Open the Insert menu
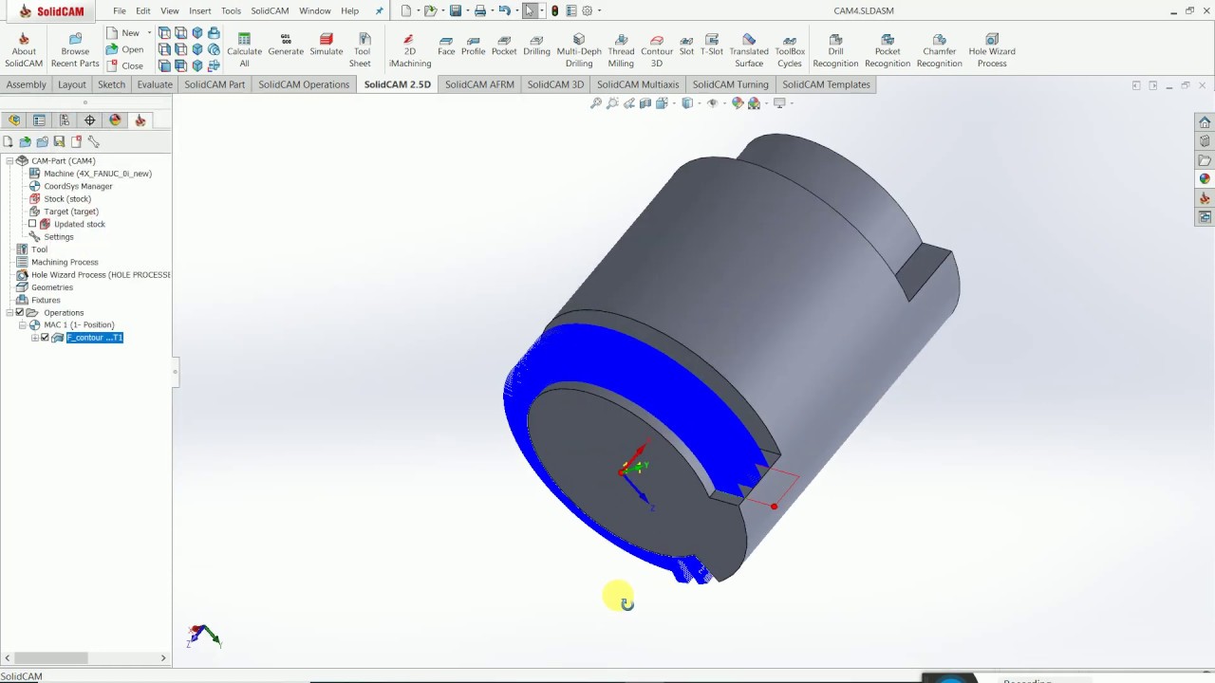Screen dimensions: 1215x683 click(200, 11)
